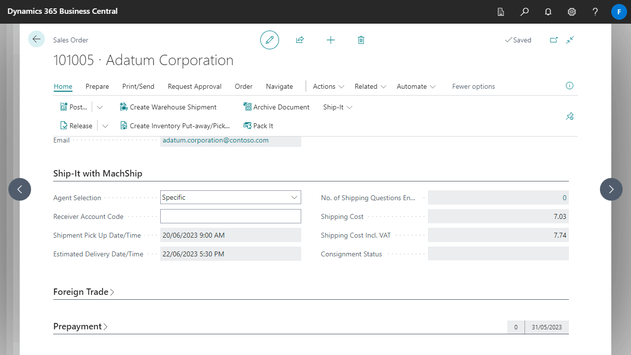Open settings gear icon

pos(572,12)
